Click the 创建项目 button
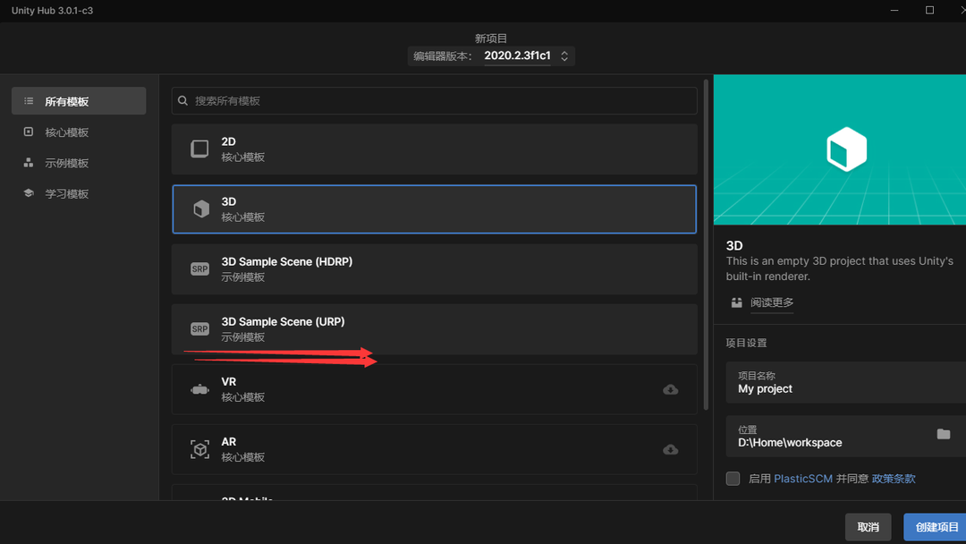Viewport: 966px width, 544px height. pos(936,527)
